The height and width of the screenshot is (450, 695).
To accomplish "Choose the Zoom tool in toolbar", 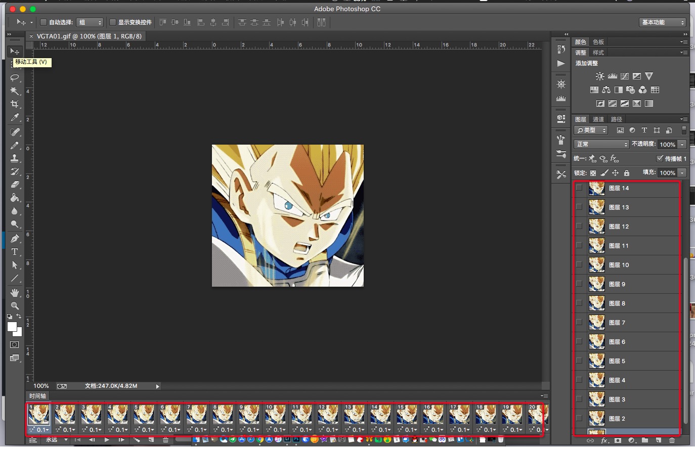I will click(x=15, y=306).
